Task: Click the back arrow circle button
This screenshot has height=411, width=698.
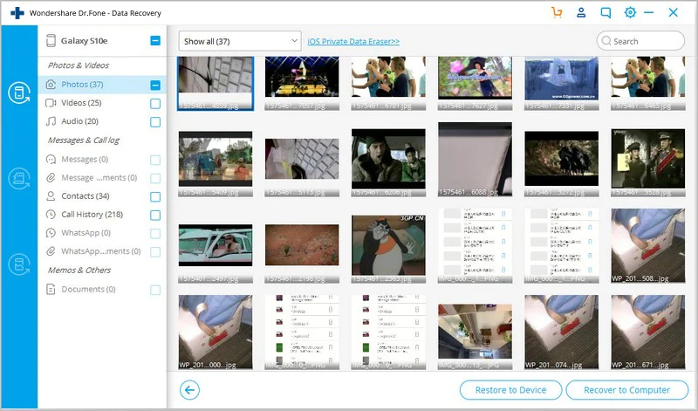Action: (188, 390)
